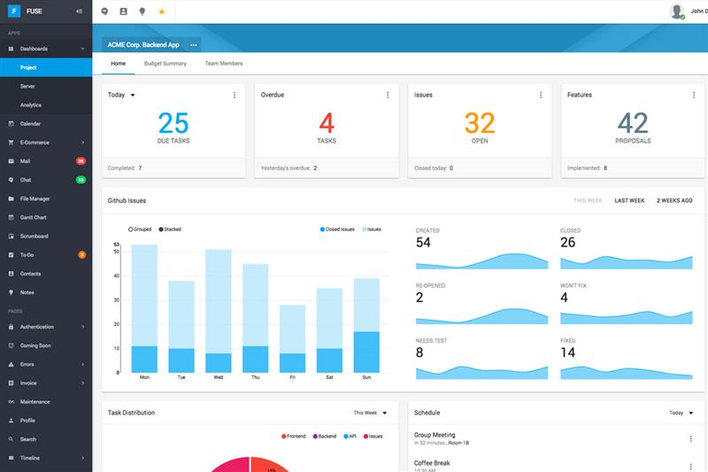Viewport: 708px width, 472px height.
Task: Switch to the Team Members tab
Action: click(223, 64)
